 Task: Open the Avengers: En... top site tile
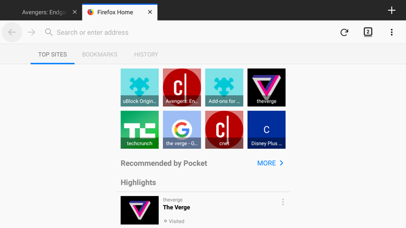click(x=182, y=87)
